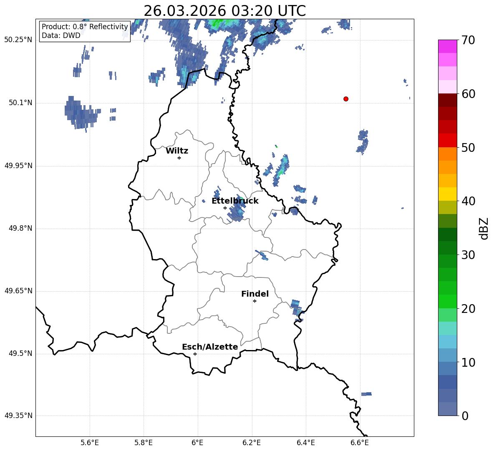
Task: Select the Esch/Alzette city label
Action: 210,347
